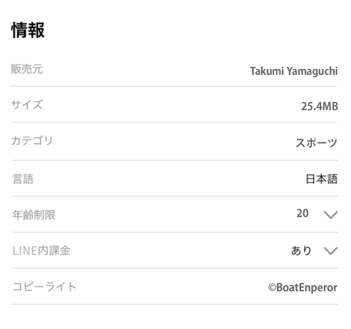Viewport: 351px width, 329px height.
Task: Expand the 年齢制限 chevron arrow
Action: click(x=331, y=214)
